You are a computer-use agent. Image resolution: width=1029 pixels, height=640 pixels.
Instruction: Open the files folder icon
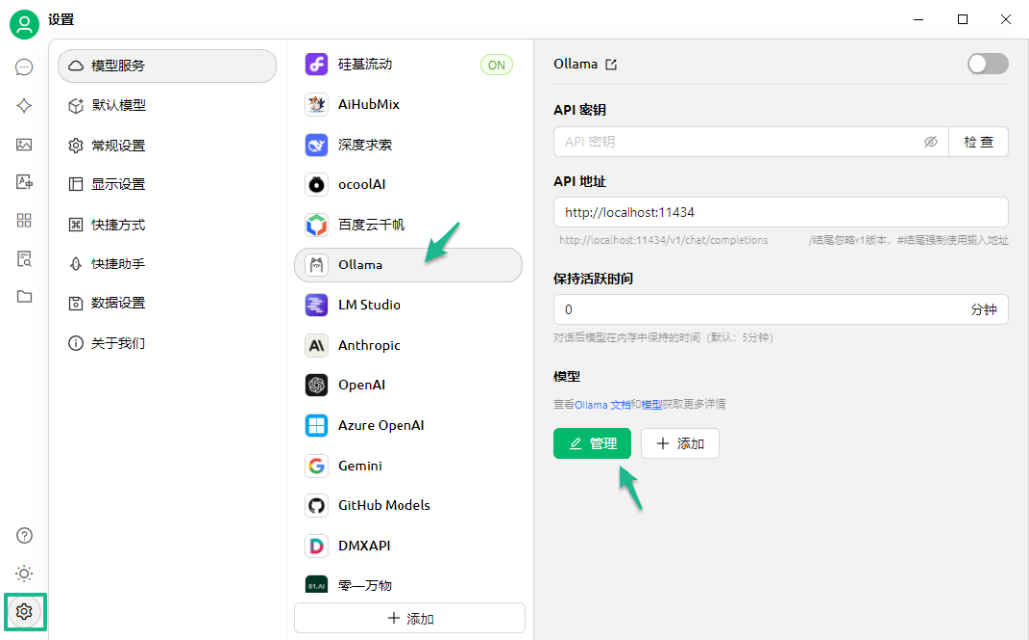24,297
